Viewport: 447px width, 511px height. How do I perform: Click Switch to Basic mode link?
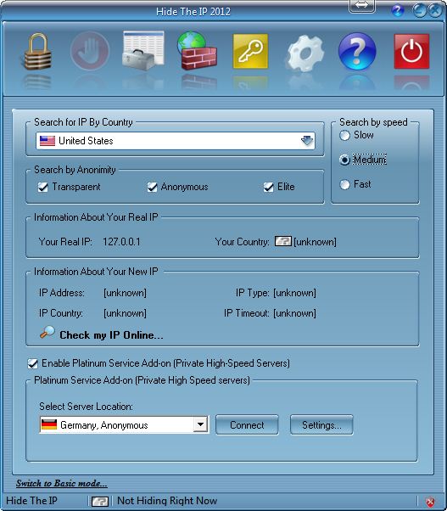click(62, 483)
